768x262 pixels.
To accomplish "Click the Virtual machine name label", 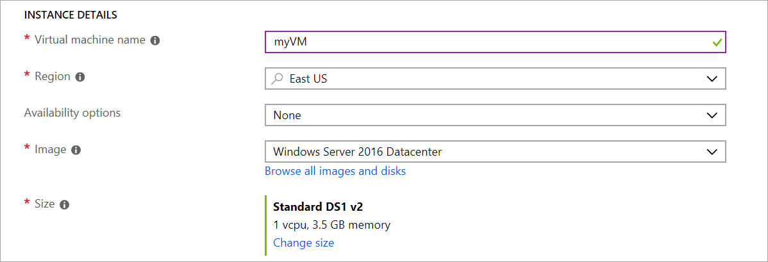I will coord(90,40).
